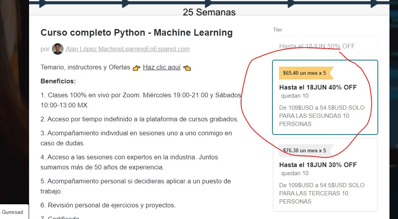
Task: Click benefit "Acompañamiento personal si decidieras" line
Action: 136,186
